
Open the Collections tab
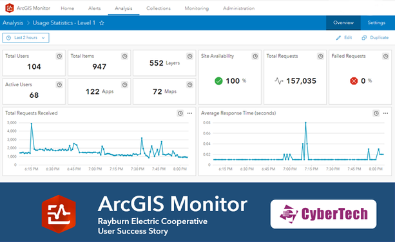tap(159, 8)
